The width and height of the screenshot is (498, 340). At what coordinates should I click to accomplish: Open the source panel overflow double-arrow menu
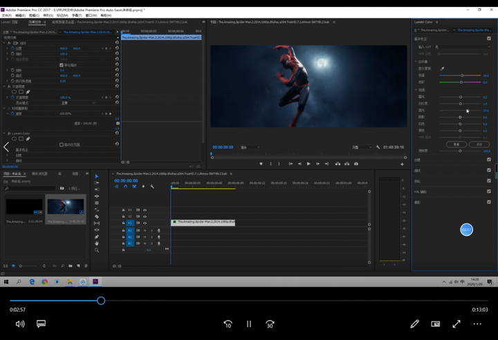[x=203, y=22]
